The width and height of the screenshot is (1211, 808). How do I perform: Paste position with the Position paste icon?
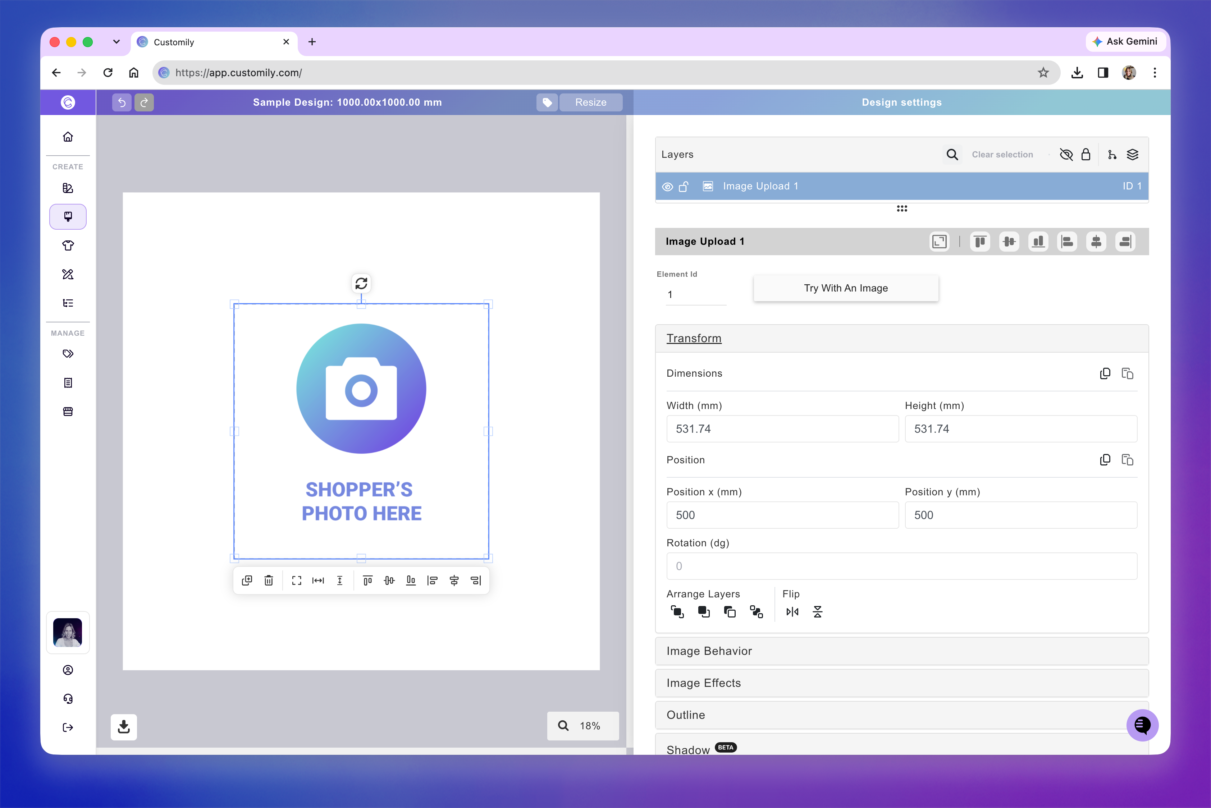[x=1128, y=460]
